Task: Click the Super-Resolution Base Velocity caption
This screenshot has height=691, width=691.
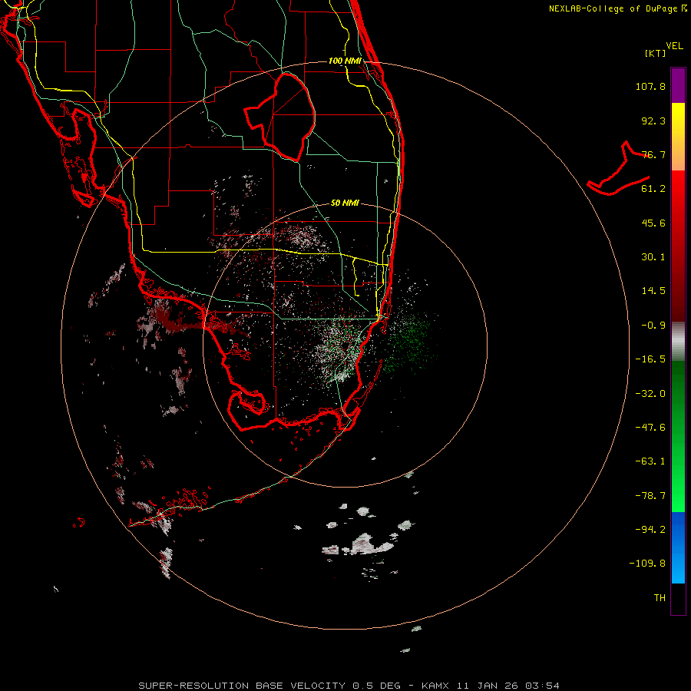Action: click(x=349, y=686)
